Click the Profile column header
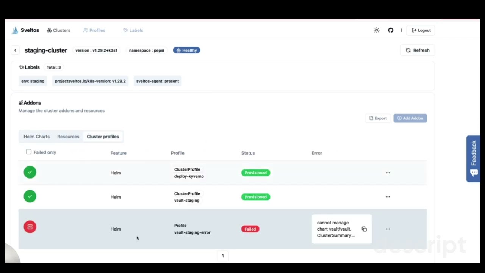This screenshot has height=273, width=485. pos(177,153)
